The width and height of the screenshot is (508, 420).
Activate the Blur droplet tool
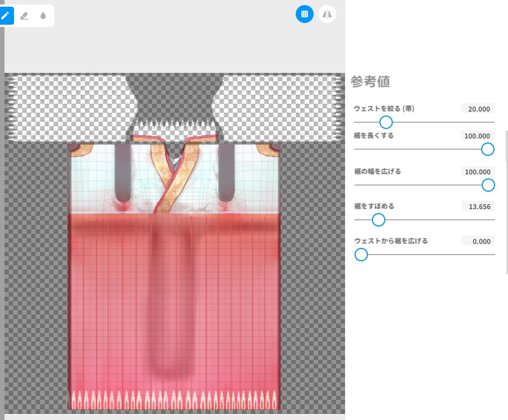[x=43, y=16]
